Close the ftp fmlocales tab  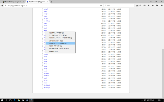coord(48,2)
